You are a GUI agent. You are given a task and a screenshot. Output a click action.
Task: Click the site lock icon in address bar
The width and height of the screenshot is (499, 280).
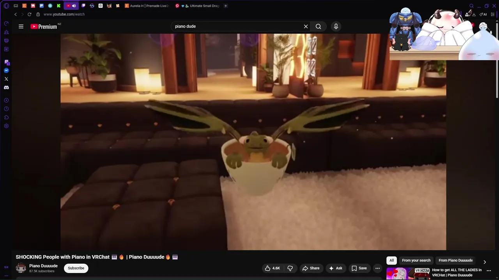[x=38, y=14]
